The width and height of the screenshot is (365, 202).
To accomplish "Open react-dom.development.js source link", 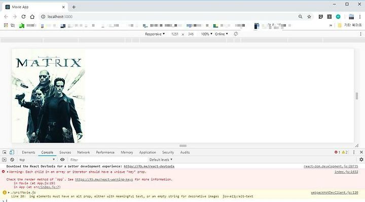I will [x=331, y=167].
